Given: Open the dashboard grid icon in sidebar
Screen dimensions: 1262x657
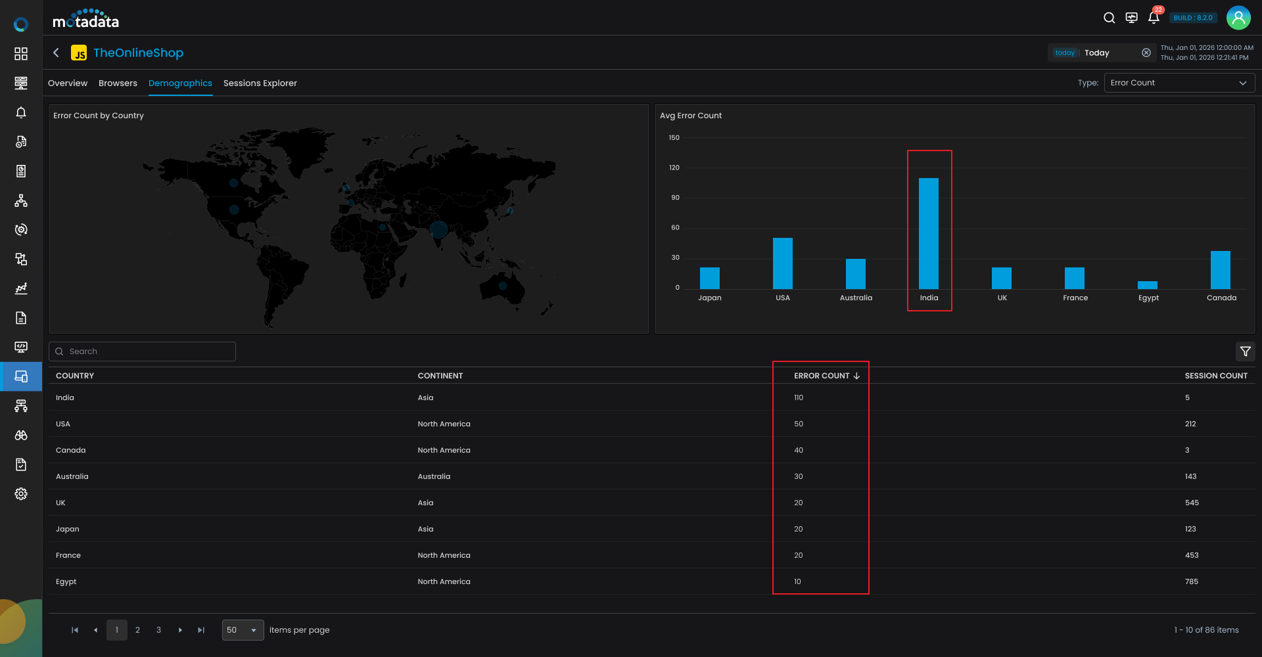Looking at the screenshot, I should click(21, 54).
